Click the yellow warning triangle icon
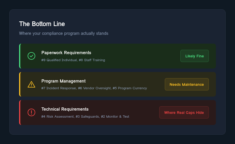Screen dimensions: 235x144 (x=31, y=84)
